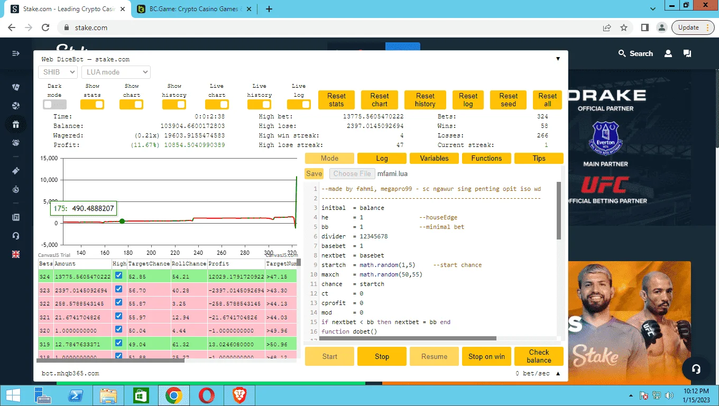719x406 pixels.
Task: Turn off the Show stats toggle
Action: tap(93, 105)
